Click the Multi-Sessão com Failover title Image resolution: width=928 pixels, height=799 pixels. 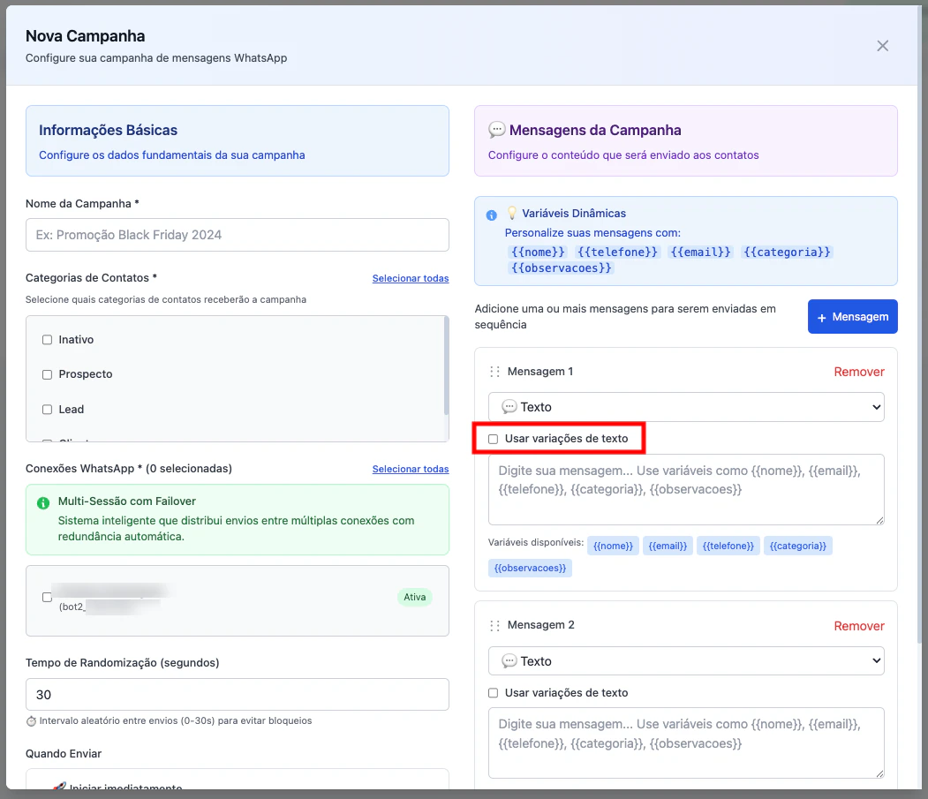[x=126, y=501]
